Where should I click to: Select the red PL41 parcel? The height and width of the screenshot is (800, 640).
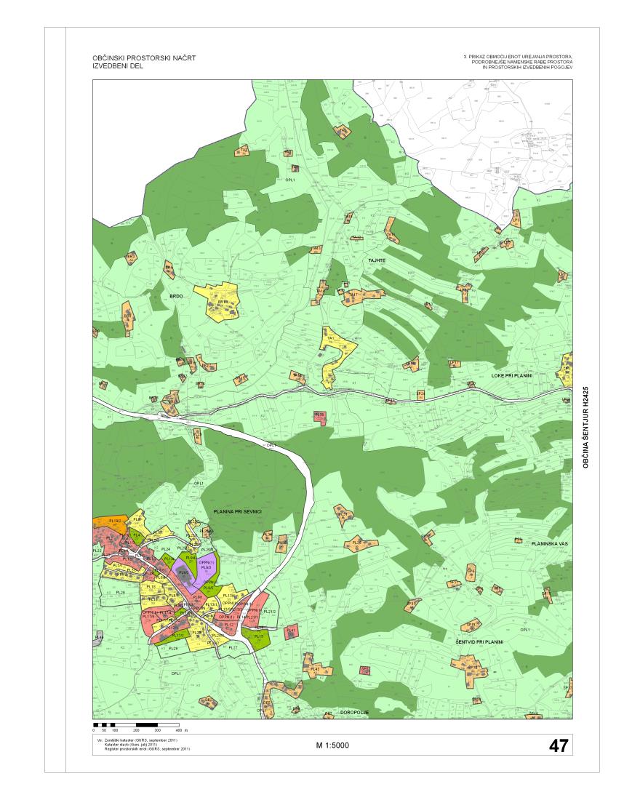point(291,631)
